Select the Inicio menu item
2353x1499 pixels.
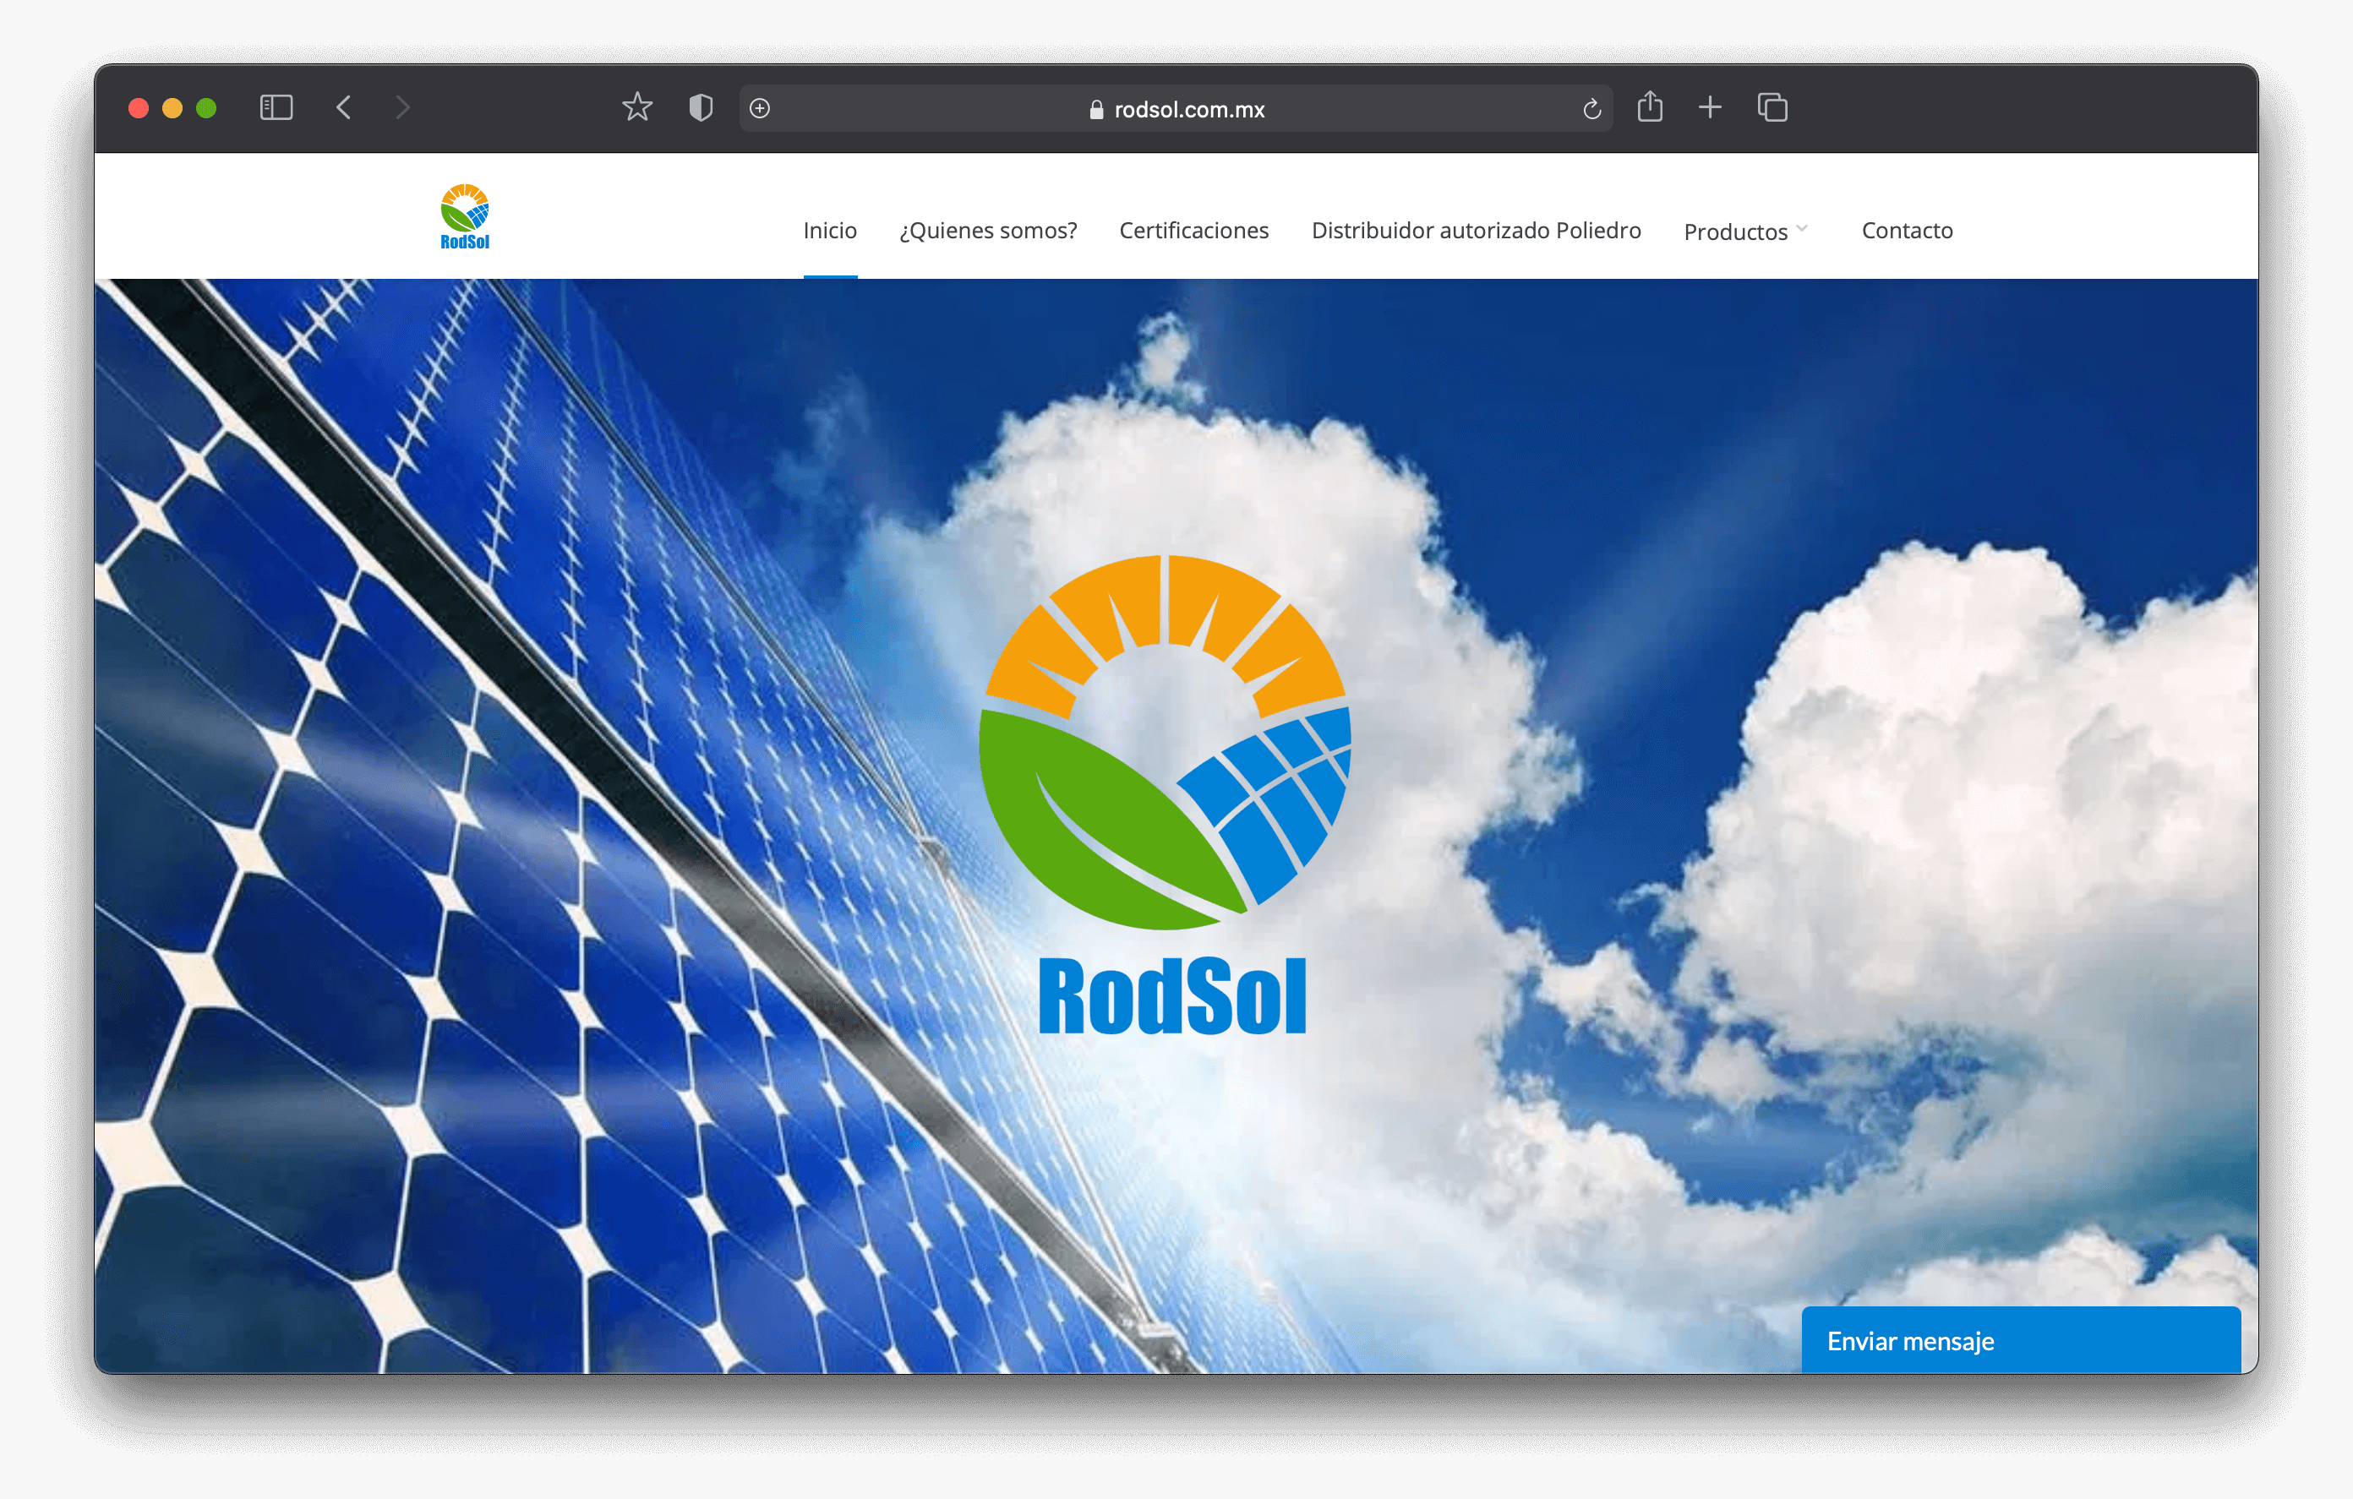tap(831, 231)
